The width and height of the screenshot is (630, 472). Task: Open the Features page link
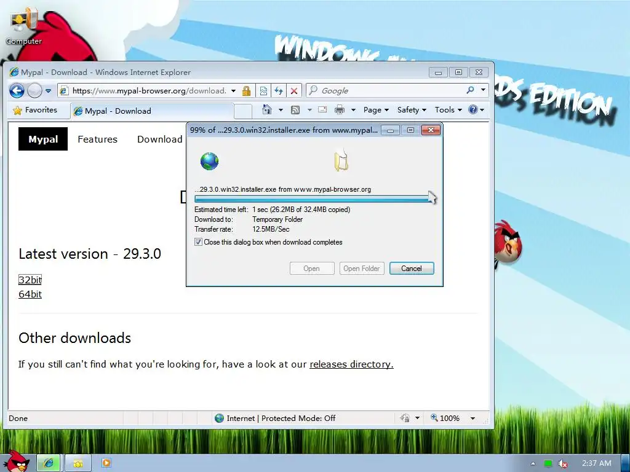(x=98, y=140)
